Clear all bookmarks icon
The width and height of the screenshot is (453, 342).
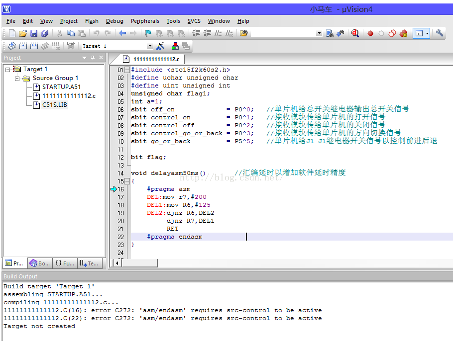click(181, 33)
